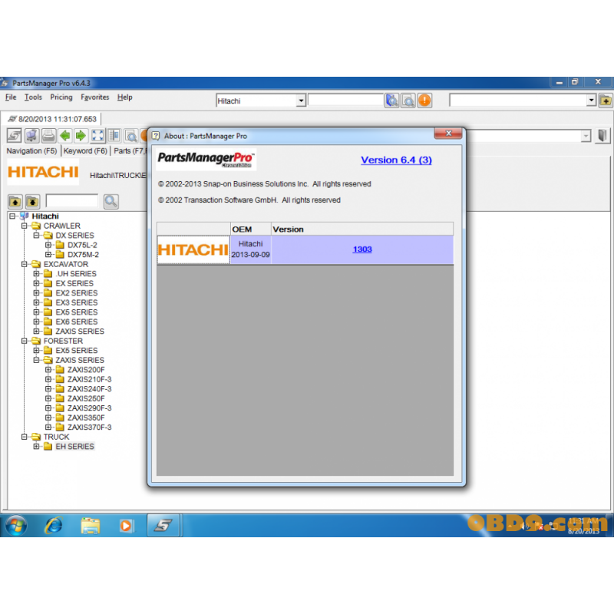Click the PartsManagerPro logo in the dialog
Image resolution: width=614 pixels, height=614 pixels.
(x=206, y=160)
